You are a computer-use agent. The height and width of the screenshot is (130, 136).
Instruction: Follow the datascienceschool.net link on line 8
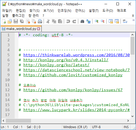click(x=77, y=70)
